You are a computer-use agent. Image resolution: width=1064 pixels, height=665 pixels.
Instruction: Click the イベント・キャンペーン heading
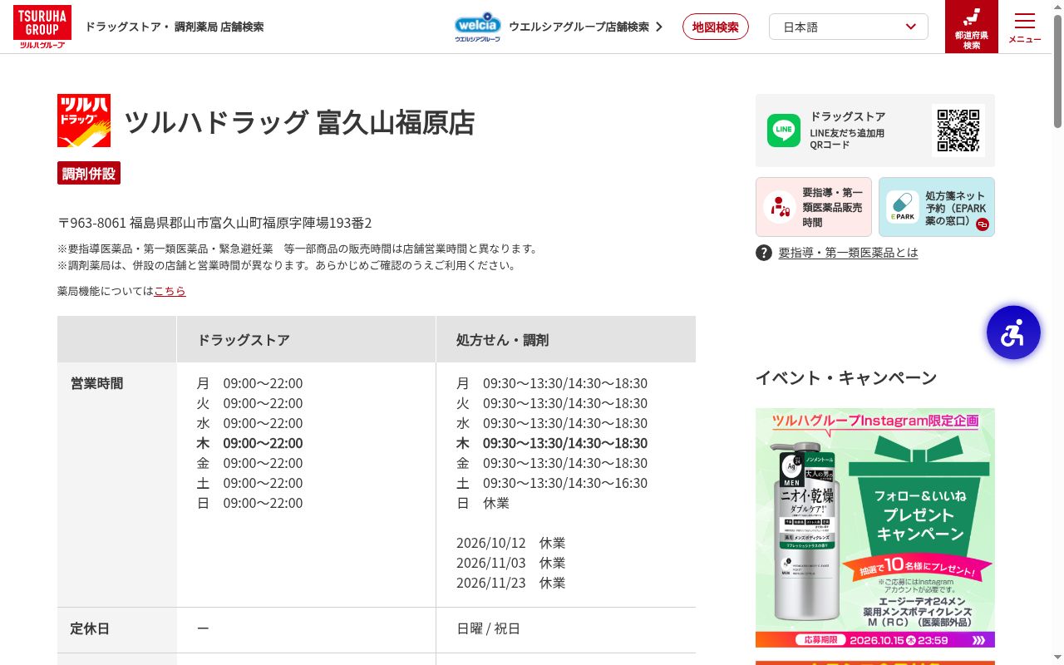tap(846, 377)
